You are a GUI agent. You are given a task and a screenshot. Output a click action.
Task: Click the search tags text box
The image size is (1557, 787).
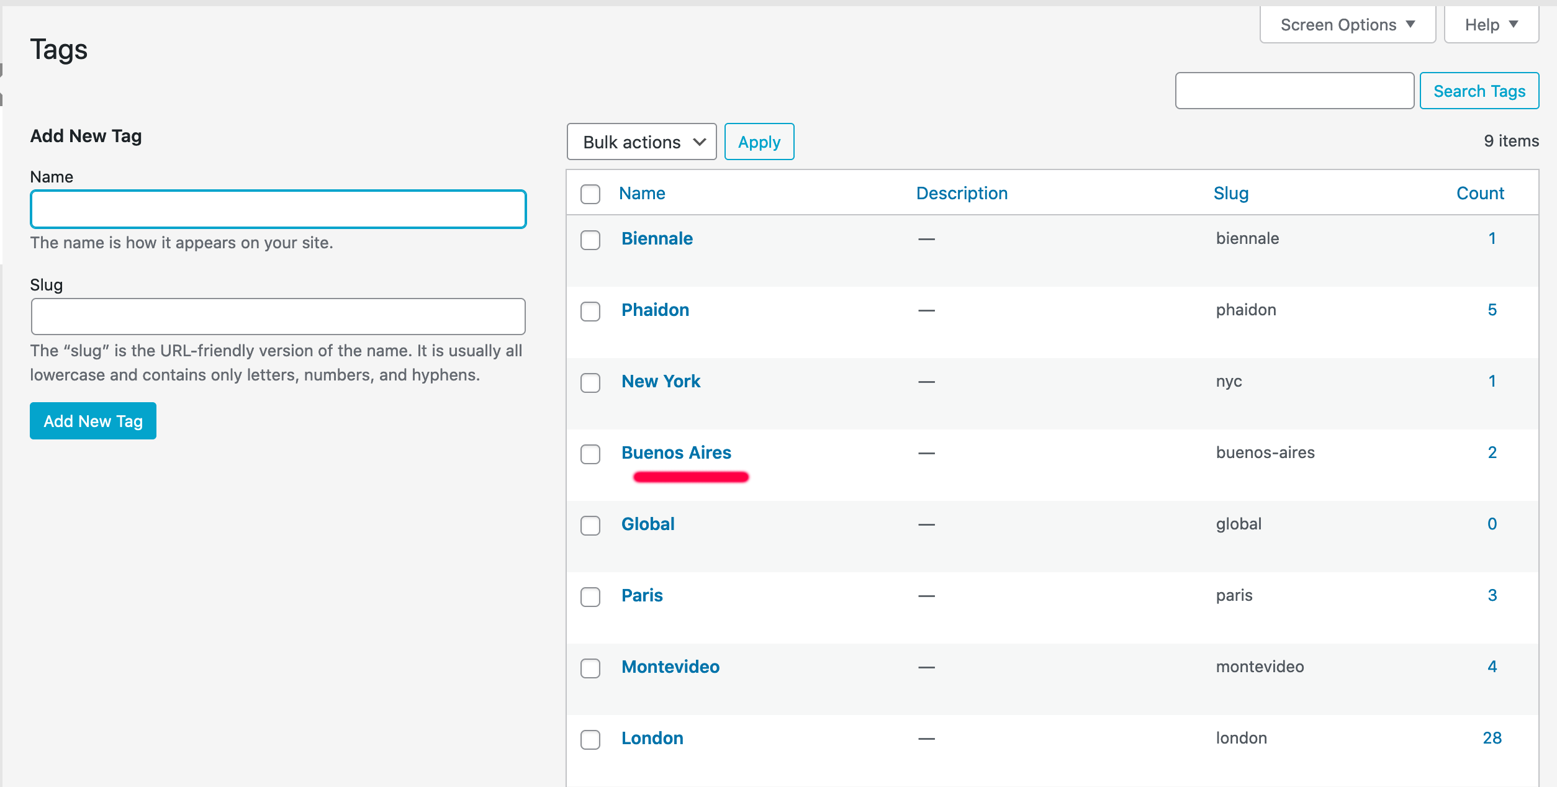pyautogui.click(x=1294, y=91)
